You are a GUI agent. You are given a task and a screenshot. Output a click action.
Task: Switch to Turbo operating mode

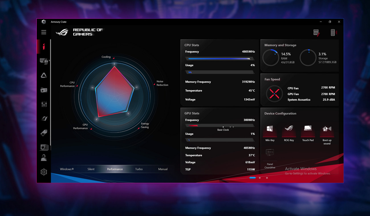click(139, 169)
